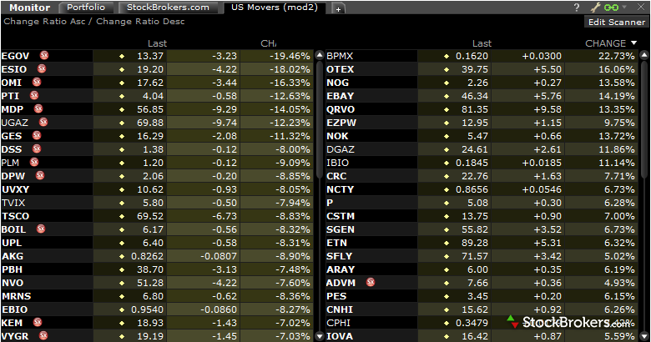Click the red badge icon next to ESIO

42,68
